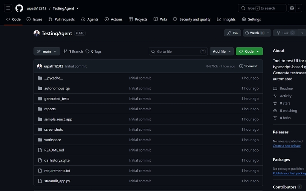The image size is (306, 191).
Task: Open uipath12312 commit author link
Action: pos(54,66)
